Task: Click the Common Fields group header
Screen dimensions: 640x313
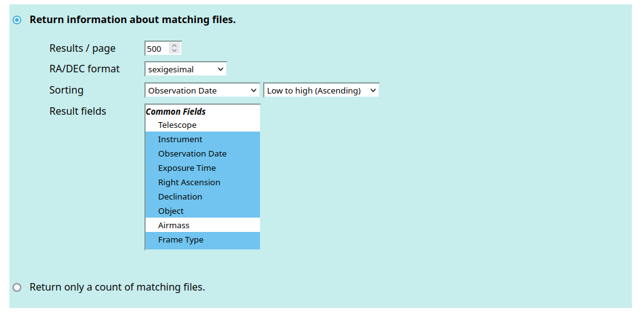Action: tap(176, 112)
